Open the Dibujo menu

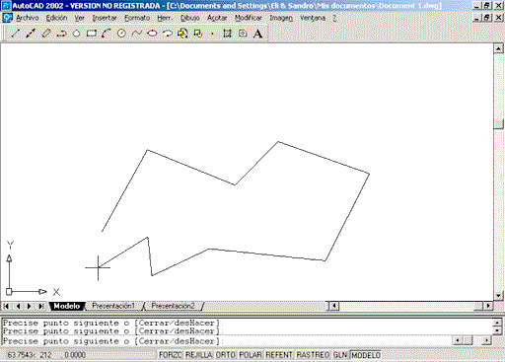click(190, 18)
